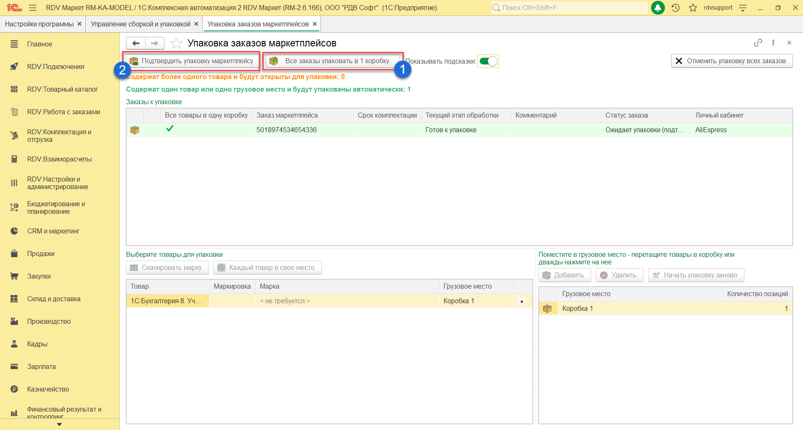Toggle the show hints switch off

[x=488, y=61]
